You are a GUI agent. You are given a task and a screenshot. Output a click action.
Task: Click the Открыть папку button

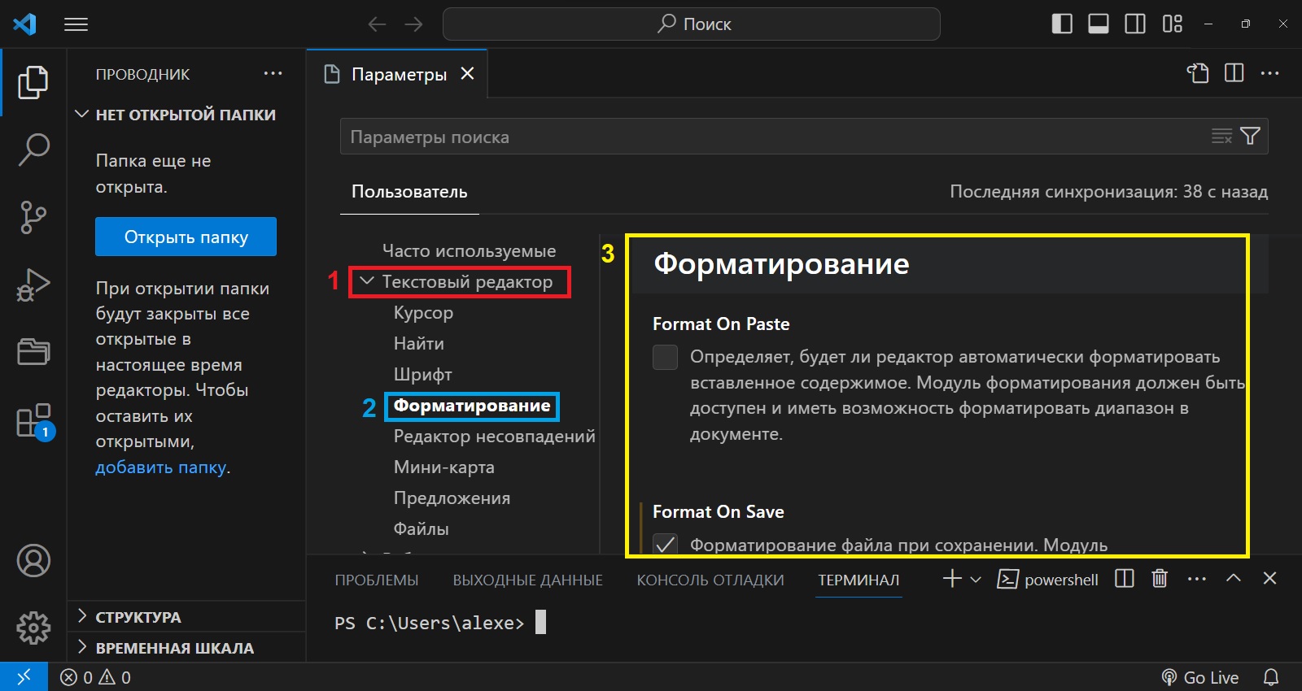pos(186,237)
